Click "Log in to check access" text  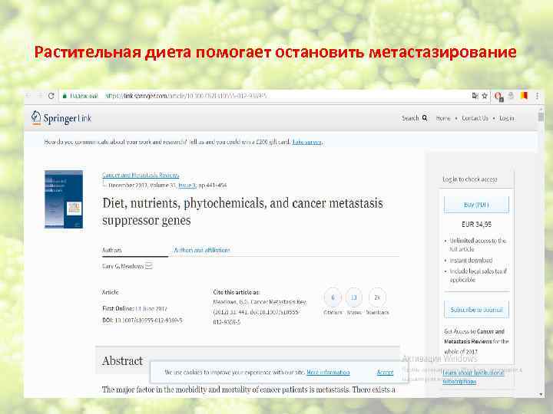click(470, 179)
